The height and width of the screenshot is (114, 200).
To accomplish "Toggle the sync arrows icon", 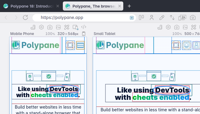I will tap(172, 17).
